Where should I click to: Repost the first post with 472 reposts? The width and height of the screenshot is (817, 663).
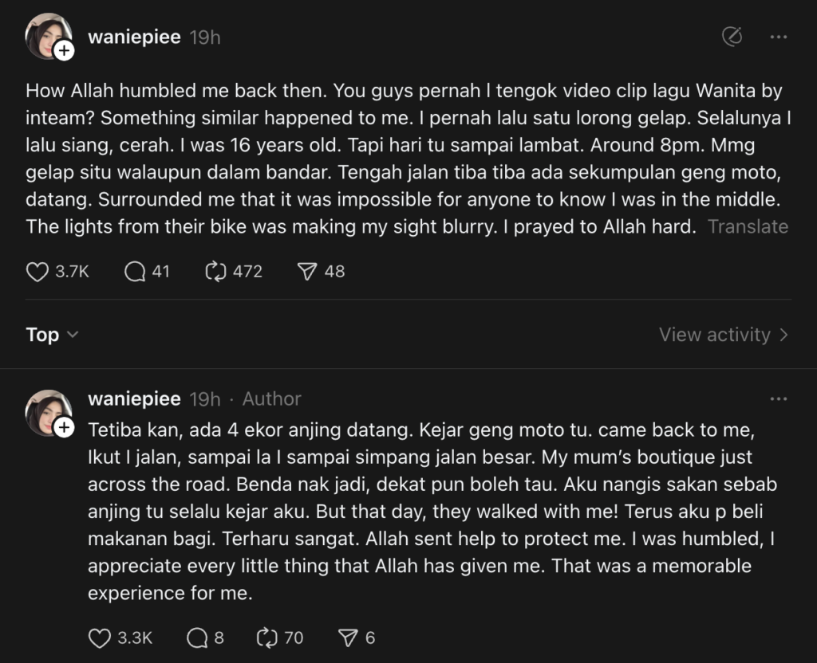click(216, 272)
